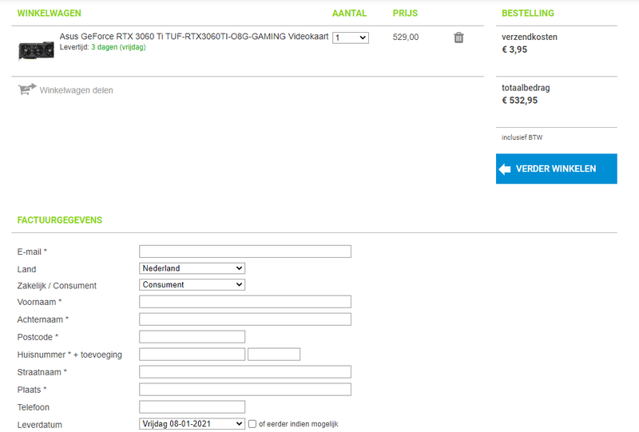The image size is (639, 432).
Task: Click the total amount € 532,95
Action: point(520,101)
